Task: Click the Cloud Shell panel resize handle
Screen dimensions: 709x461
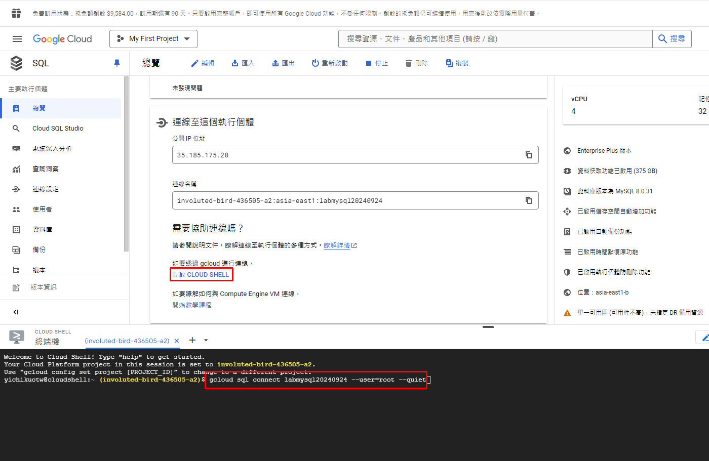Action: tap(488, 327)
